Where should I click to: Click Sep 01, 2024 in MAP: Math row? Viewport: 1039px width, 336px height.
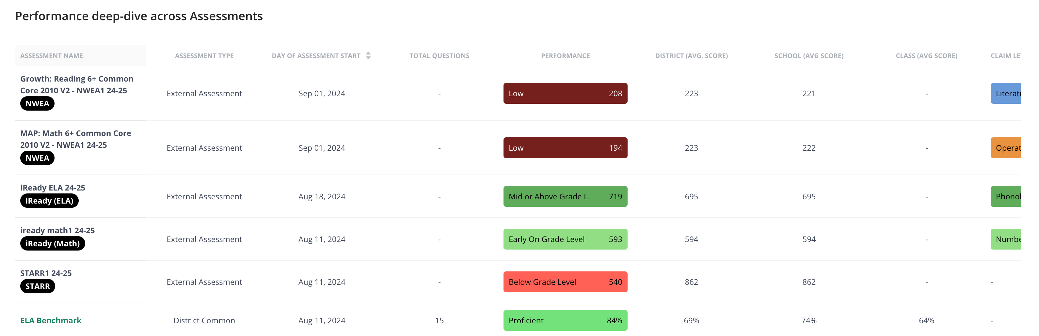tap(321, 148)
